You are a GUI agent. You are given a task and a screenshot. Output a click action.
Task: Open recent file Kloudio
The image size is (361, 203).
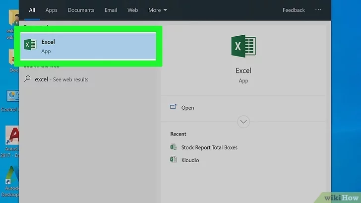click(x=190, y=160)
